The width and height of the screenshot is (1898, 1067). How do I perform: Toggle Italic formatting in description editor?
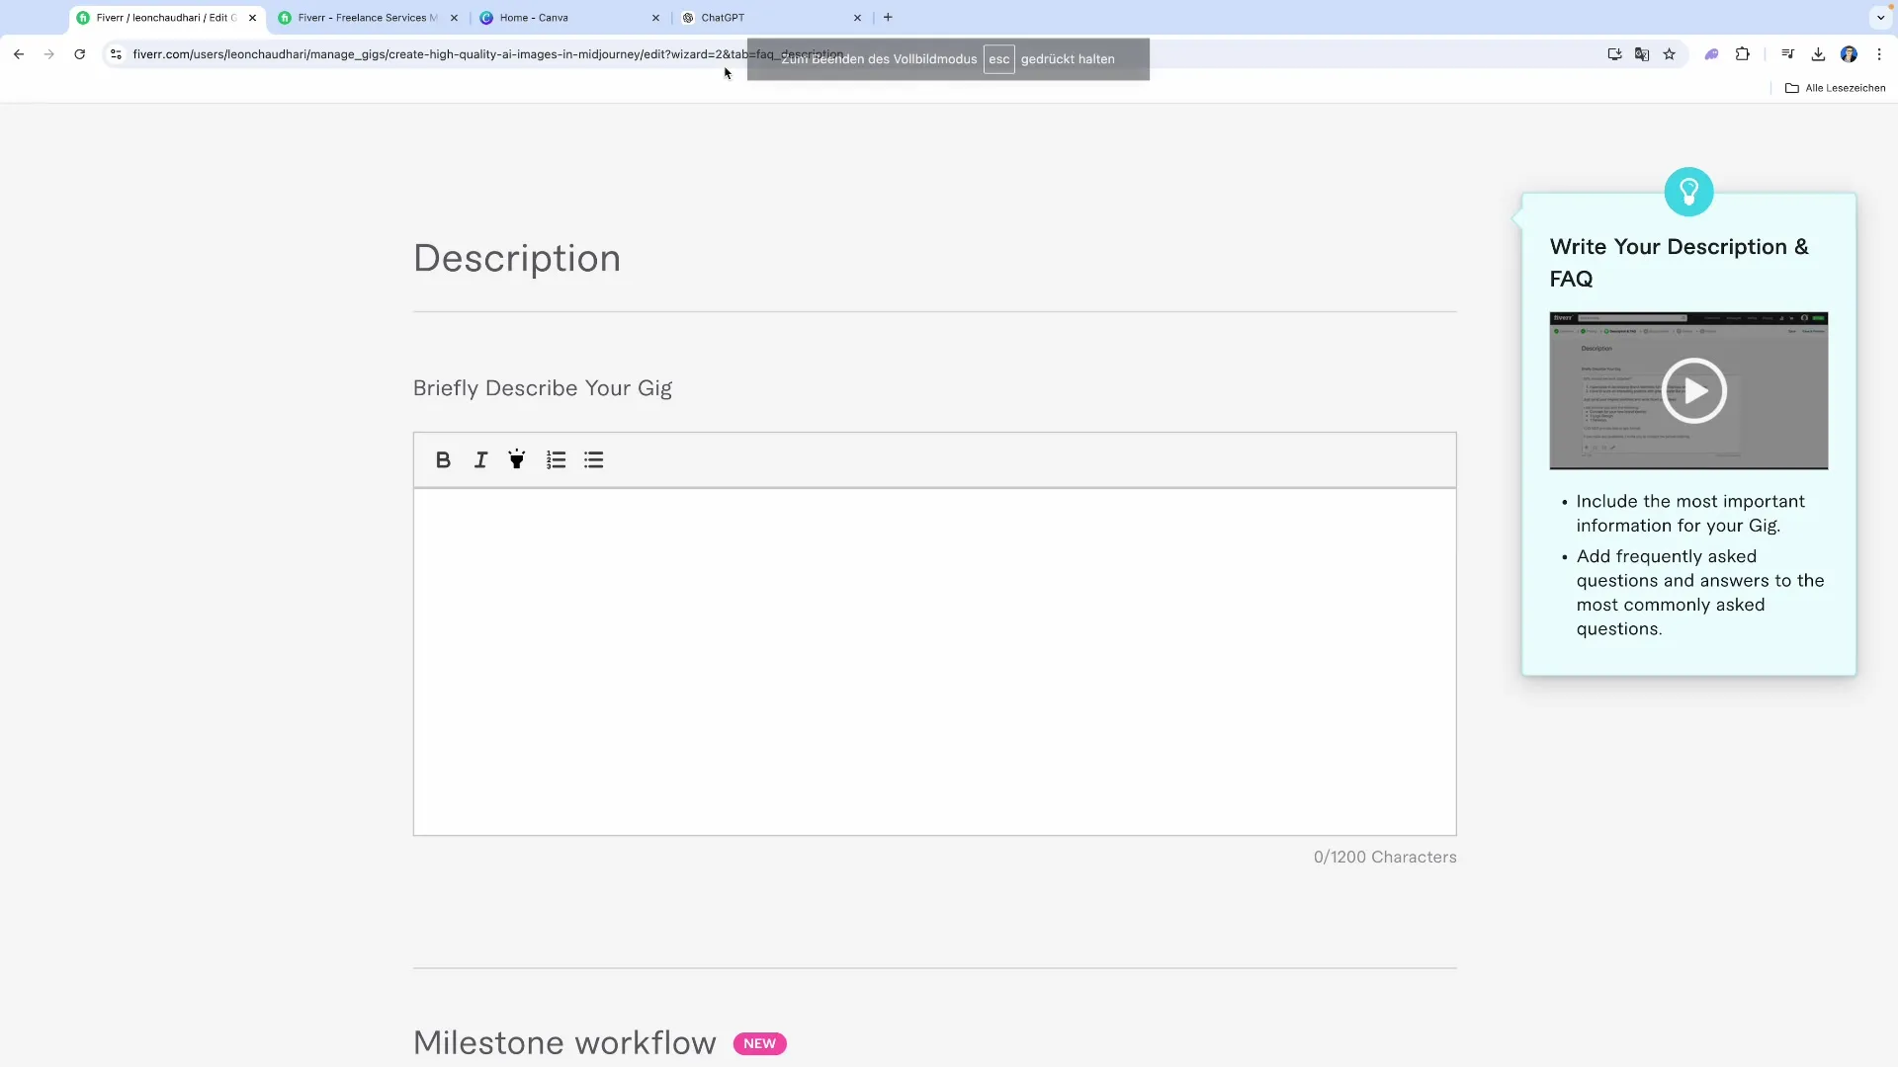coord(480,460)
